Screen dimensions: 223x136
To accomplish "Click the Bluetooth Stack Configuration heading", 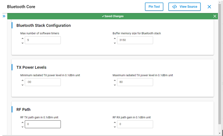I will tap(43, 26).
